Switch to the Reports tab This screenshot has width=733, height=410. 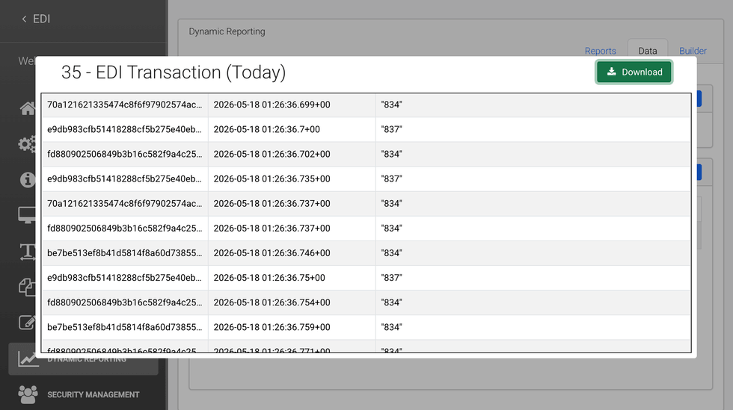(600, 51)
